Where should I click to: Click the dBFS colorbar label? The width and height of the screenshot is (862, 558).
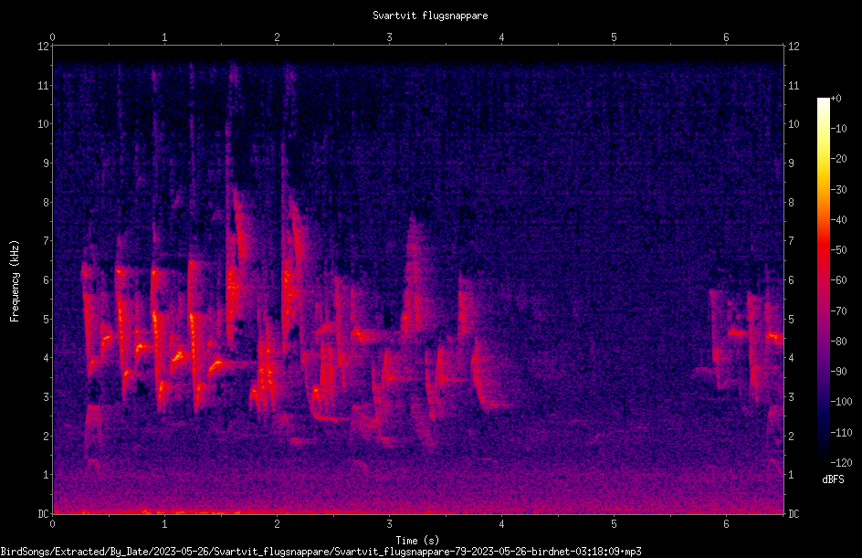tap(833, 479)
